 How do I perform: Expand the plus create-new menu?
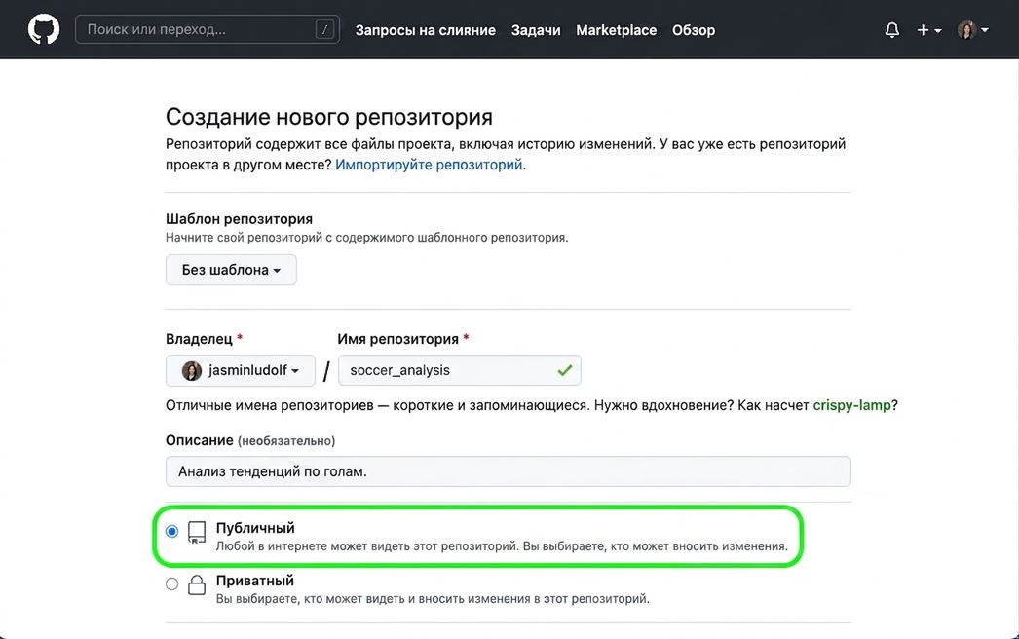tap(928, 30)
